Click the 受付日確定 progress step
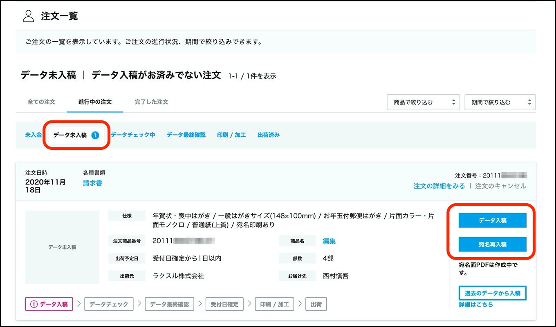 click(x=224, y=304)
